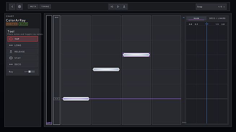
Task: Open the META panel
Action: tap(33, 6)
